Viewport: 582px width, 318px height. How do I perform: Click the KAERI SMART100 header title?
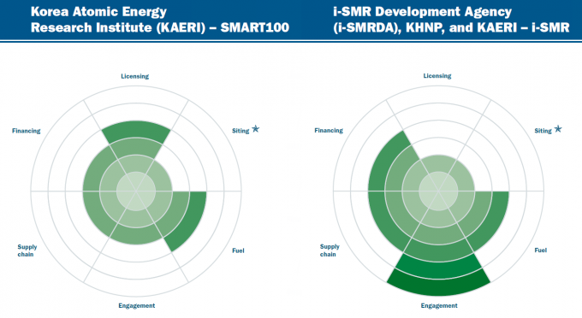(x=159, y=20)
